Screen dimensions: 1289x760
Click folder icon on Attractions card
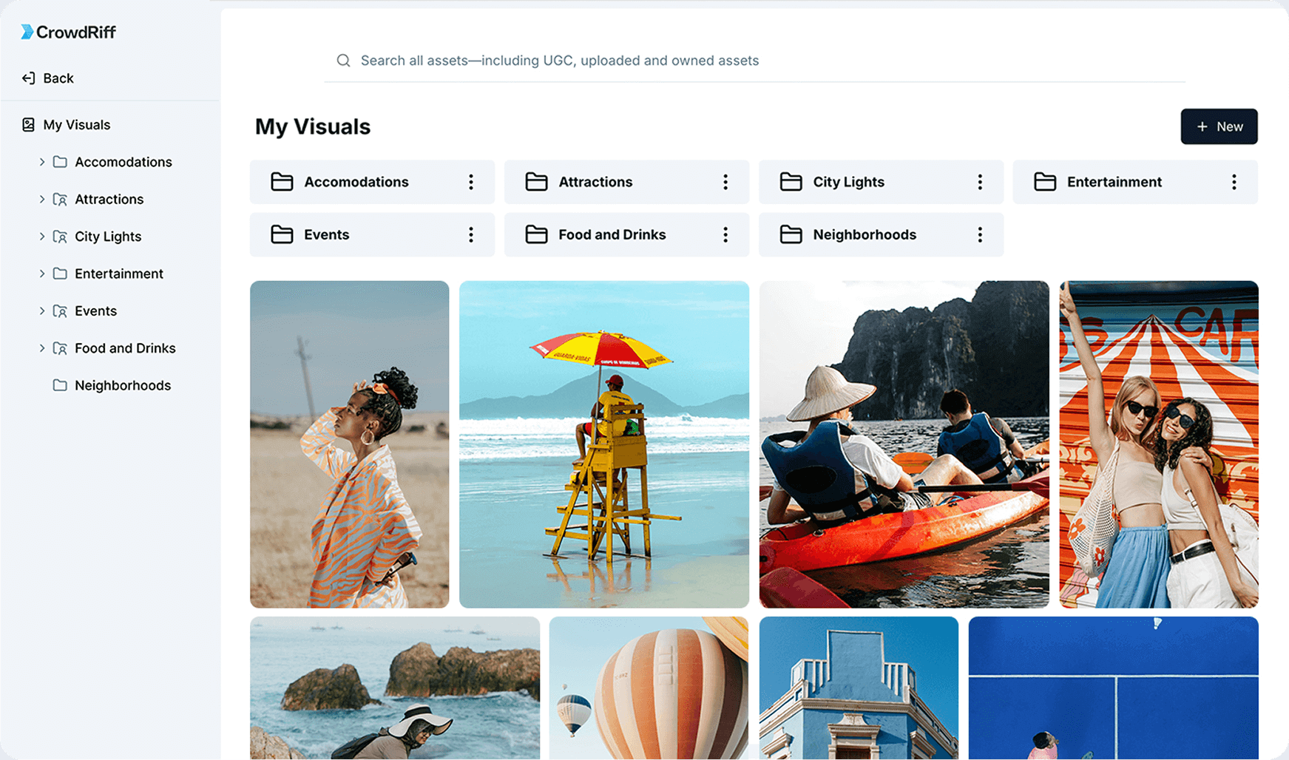[536, 182]
